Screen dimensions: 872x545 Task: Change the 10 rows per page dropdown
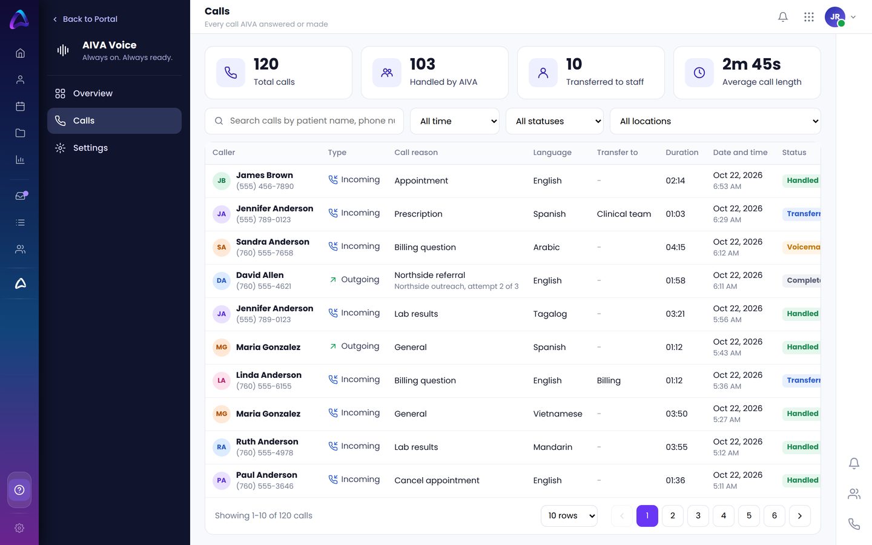point(569,516)
